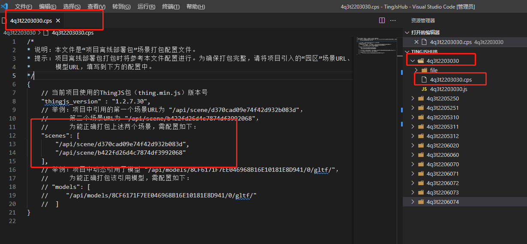Click the commented "models" line
The height and width of the screenshot is (244, 527).
[x=66, y=187]
